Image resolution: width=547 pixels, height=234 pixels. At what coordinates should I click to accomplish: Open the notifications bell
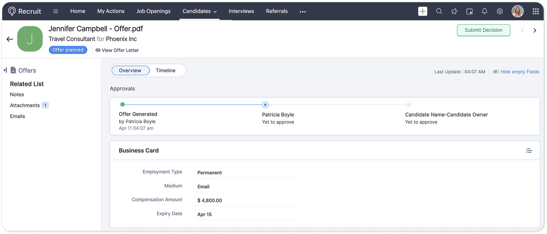pyautogui.click(x=485, y=11)
